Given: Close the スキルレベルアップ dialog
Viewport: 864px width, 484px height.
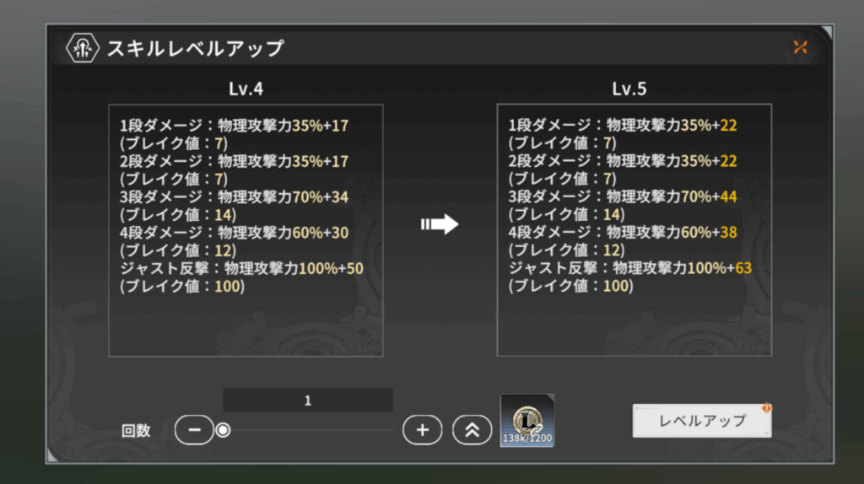Looking at the screenshot, I should coord(800,47).
